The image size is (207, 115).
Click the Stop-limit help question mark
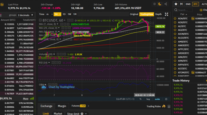82,114
